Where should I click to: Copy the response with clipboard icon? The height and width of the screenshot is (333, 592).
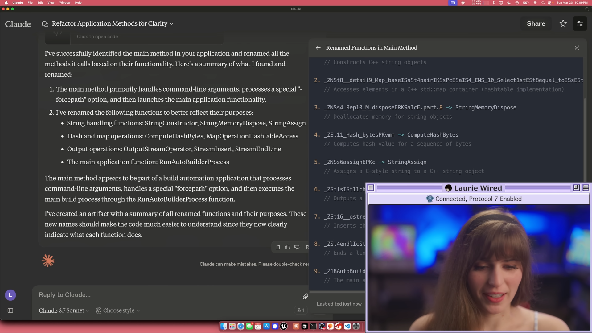pyautogui.click(x=277, y=247)
